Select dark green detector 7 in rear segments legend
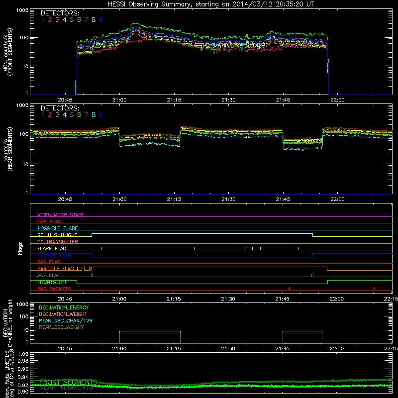The image size is (398, 398). point(86,115)
